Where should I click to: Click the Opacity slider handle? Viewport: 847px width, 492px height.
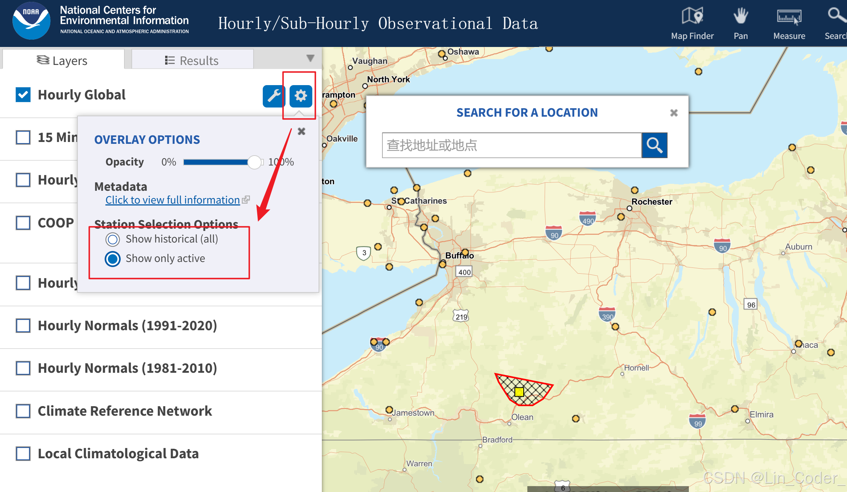[254, 162]
